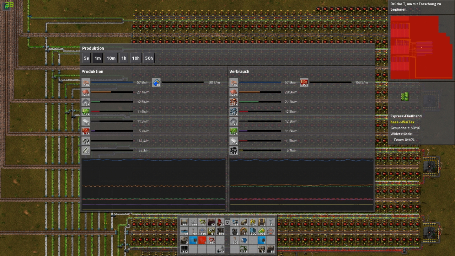Click the minimap in top right
Image resolution: width=455 pixels, height=256 pixels.
[421, 47]
